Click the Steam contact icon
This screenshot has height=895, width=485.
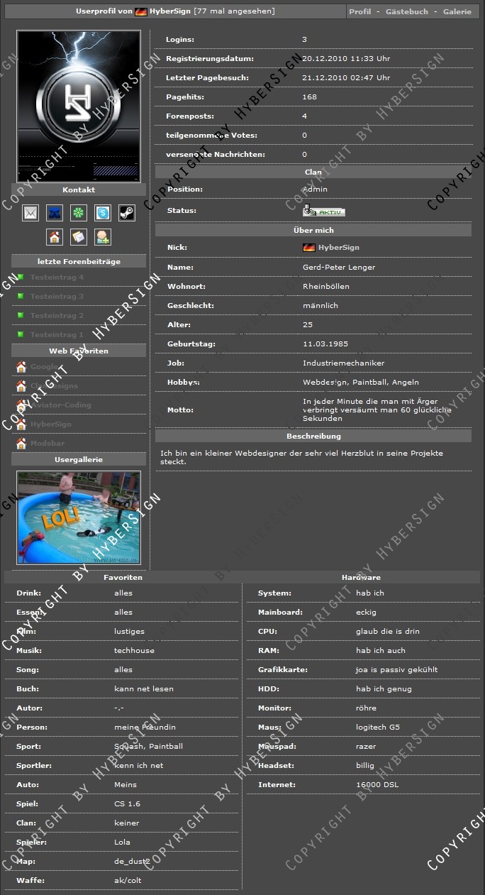pyautogui.click(x=127, y=213)
